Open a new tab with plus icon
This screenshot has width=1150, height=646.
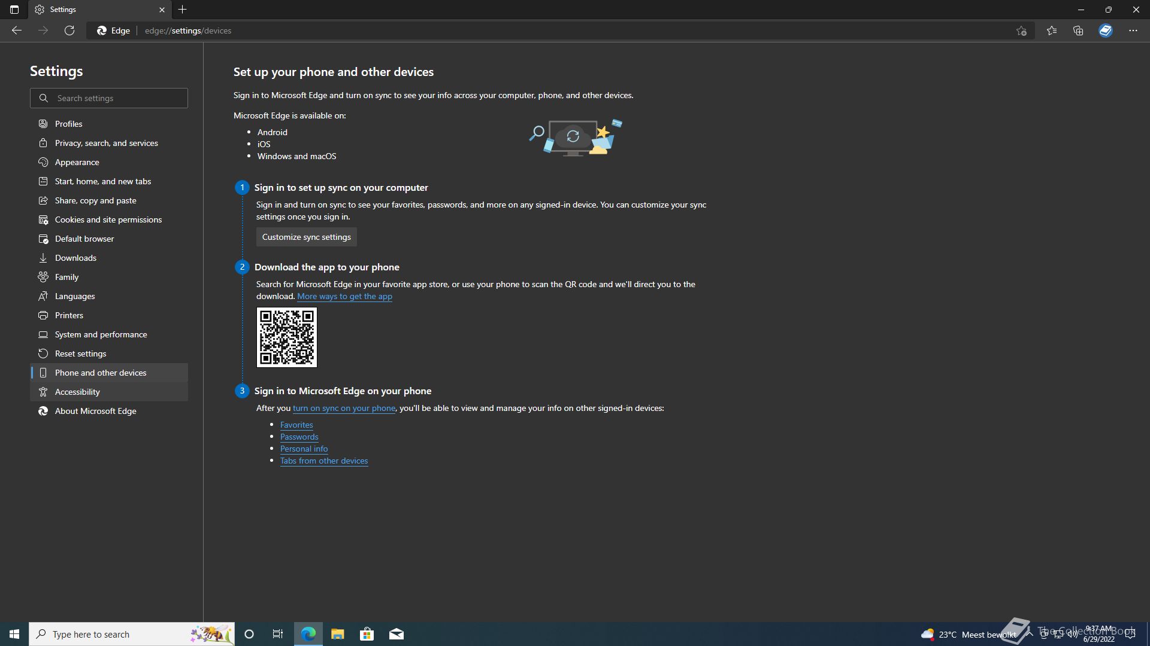[x=183, y=10]
